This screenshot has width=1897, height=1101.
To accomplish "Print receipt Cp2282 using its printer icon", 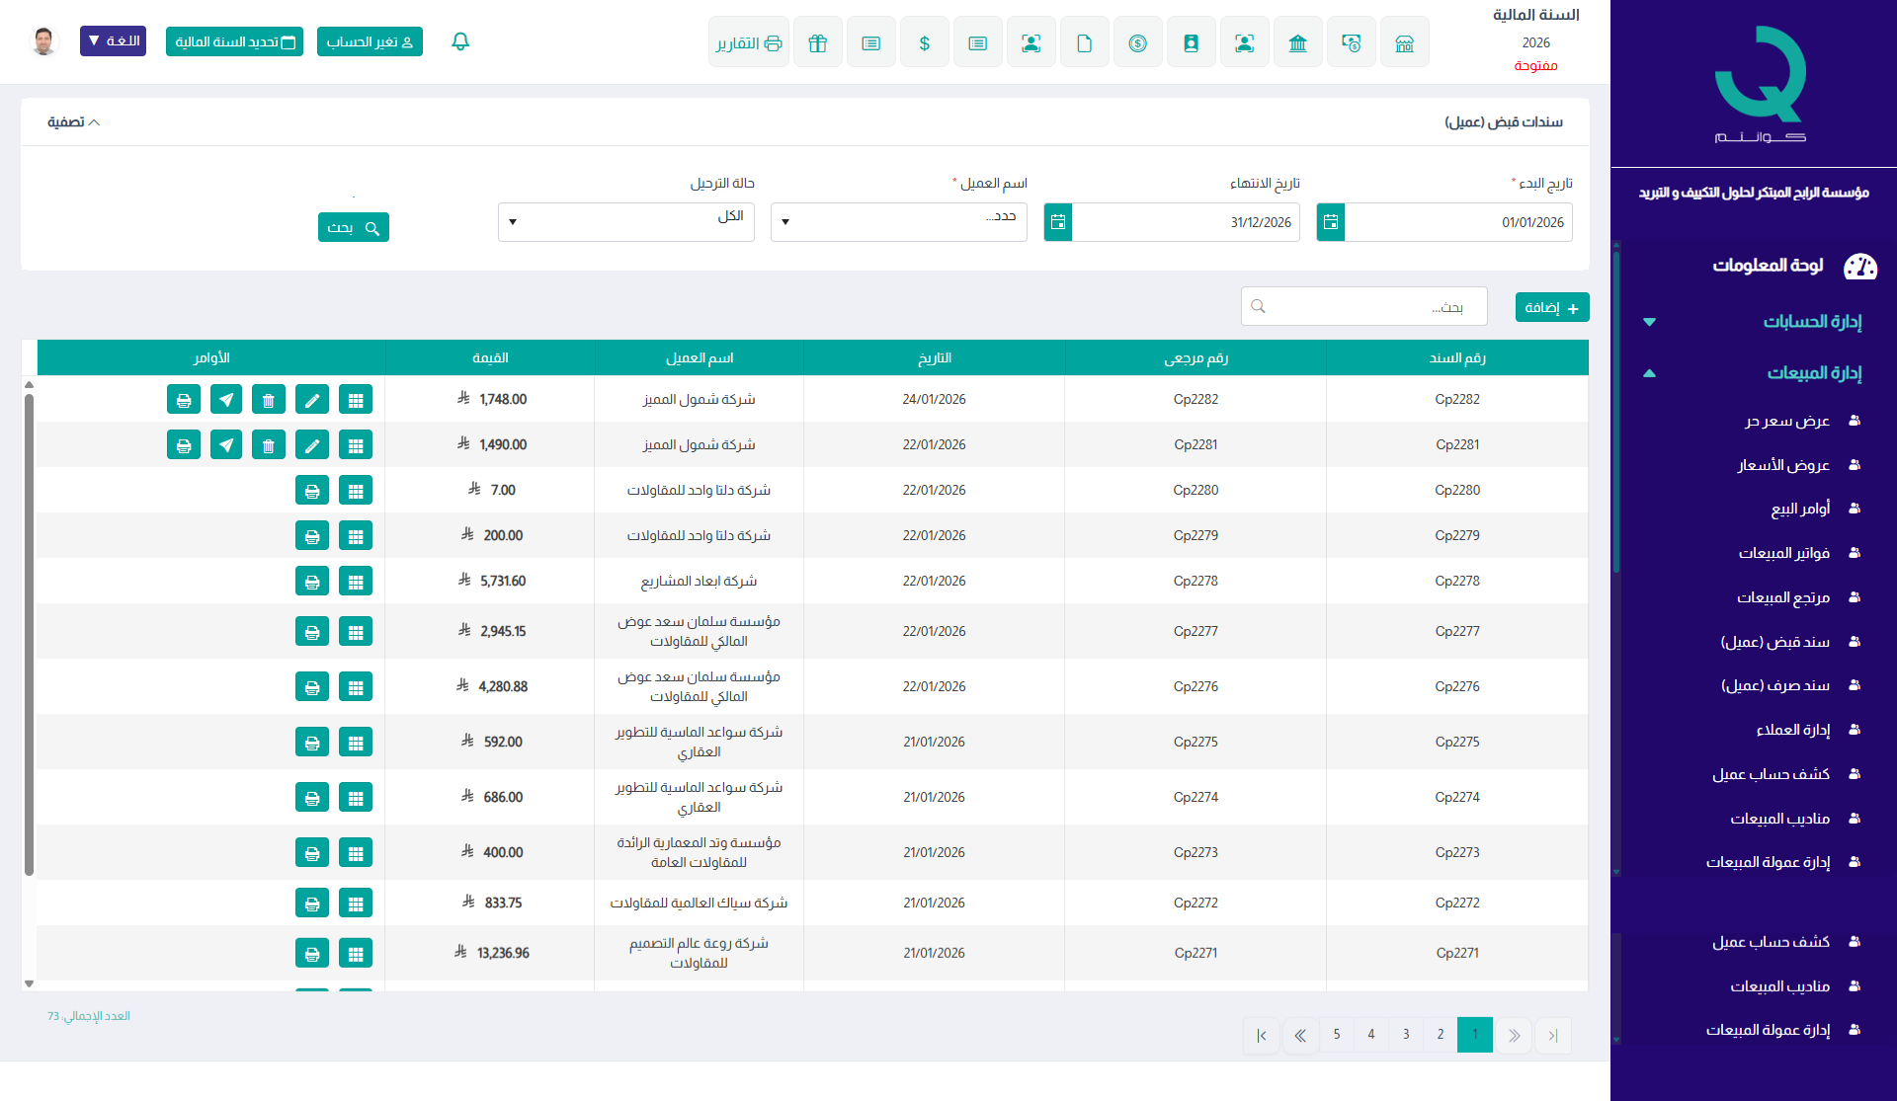I will (x=183, y=400).
